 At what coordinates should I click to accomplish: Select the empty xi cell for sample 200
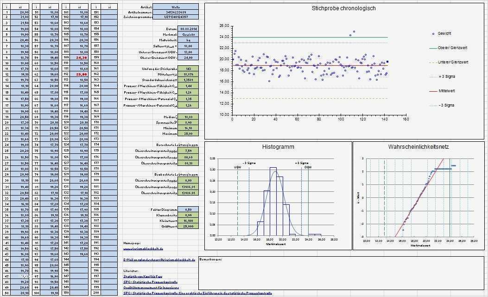[x=109, y=293]
